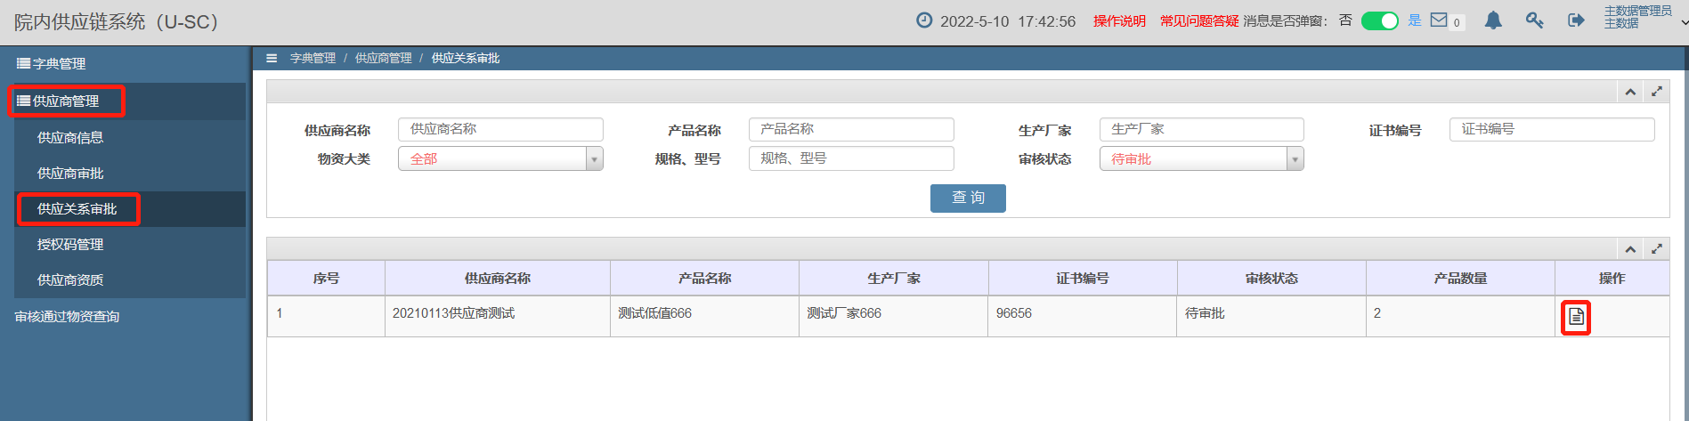Open 授权码管理 menu item
The height and width of the screenshot is (421, 1689).
(x=70, y=245)
